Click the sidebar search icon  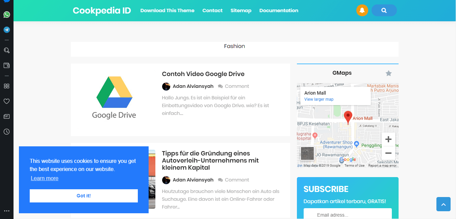[x=7, y=50]
